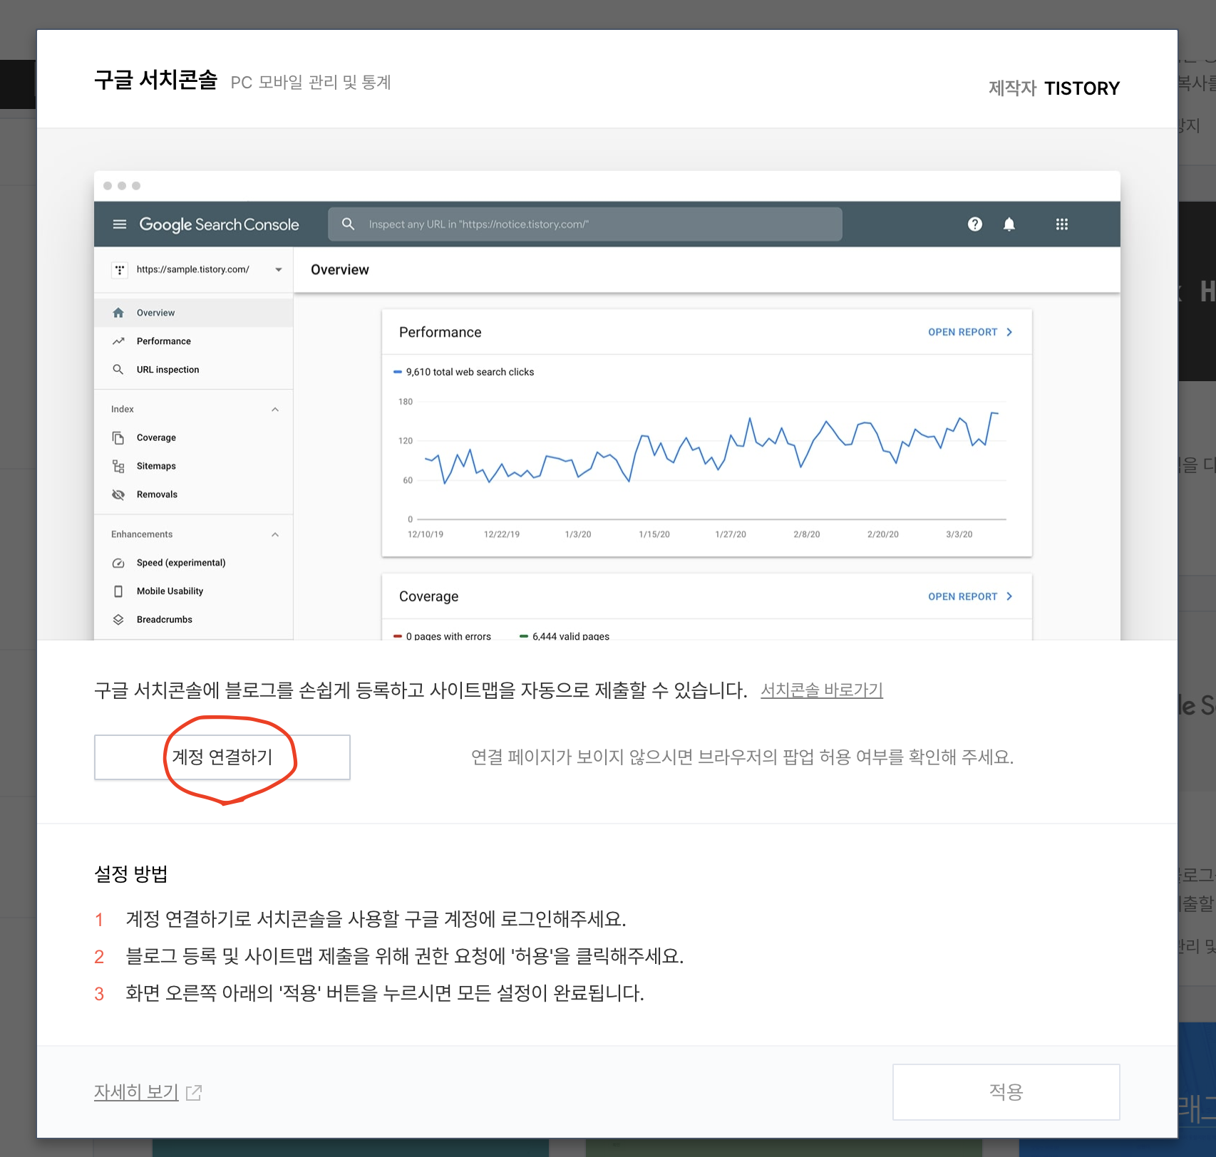1216x1157 pixels.
Task: Click the magnifier icon in URL search bar
Action: coord(348,224)
